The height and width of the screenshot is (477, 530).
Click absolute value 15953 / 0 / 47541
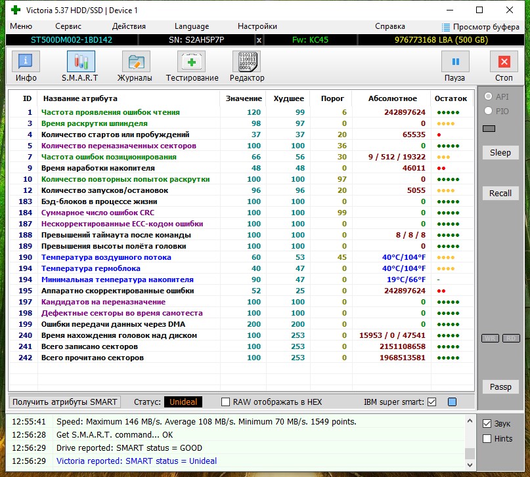click(392, 335)
